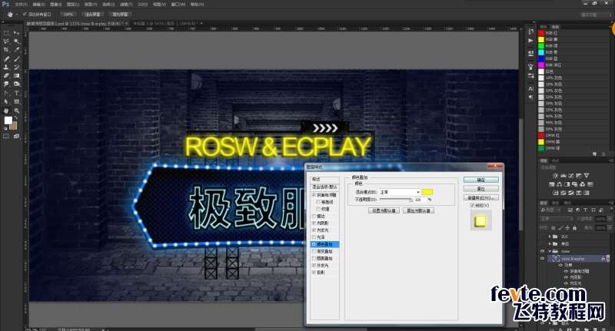
Task: Open the yellow overlay color swatch
Action: 427,192
